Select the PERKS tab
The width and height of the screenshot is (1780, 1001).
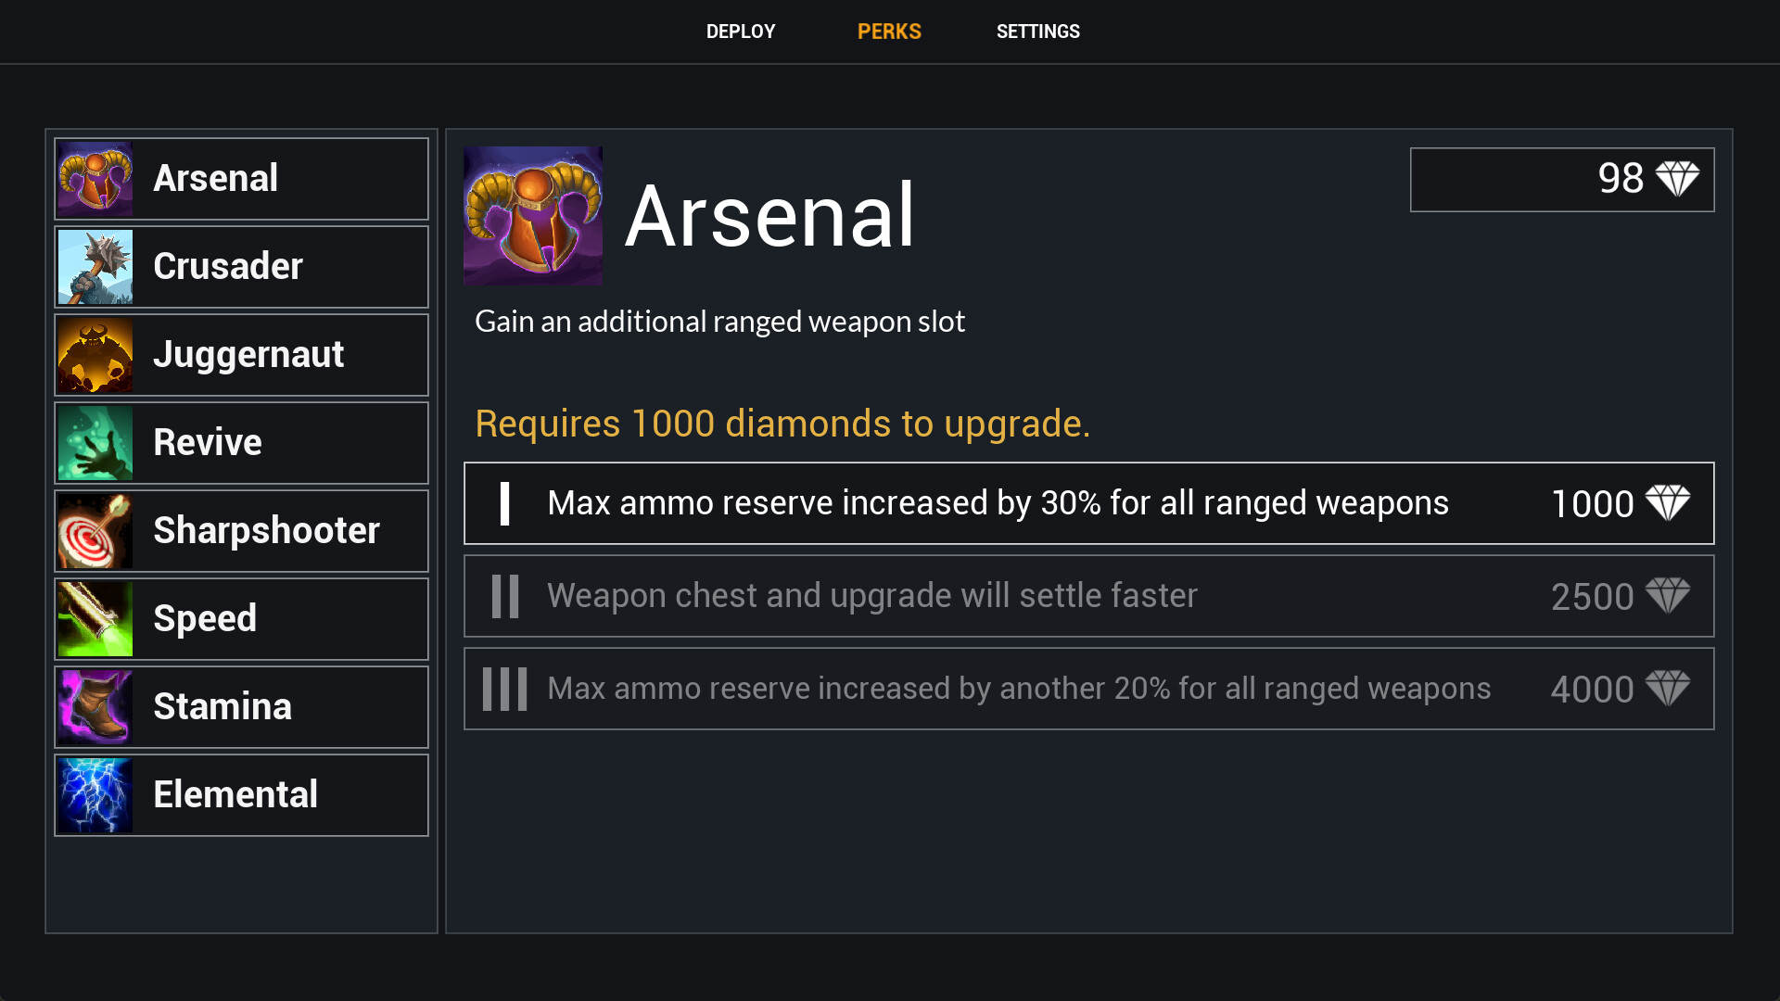(889, 32)
